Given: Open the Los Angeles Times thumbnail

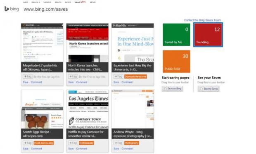Looking at the screenshot, I should coord(88,109).
